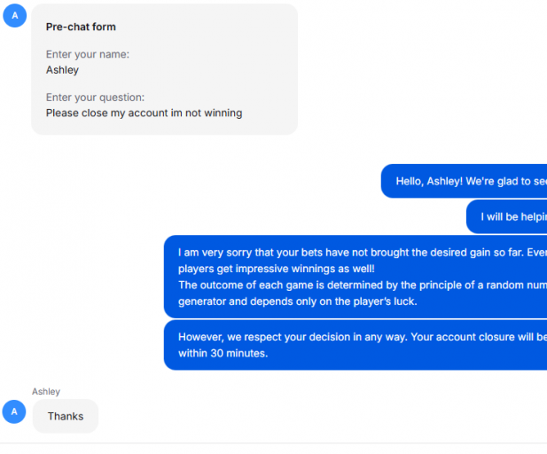Viewport: 547px width, 454px height.
Task: Select the "Enter your question:" label
Action: pos(95,98)
